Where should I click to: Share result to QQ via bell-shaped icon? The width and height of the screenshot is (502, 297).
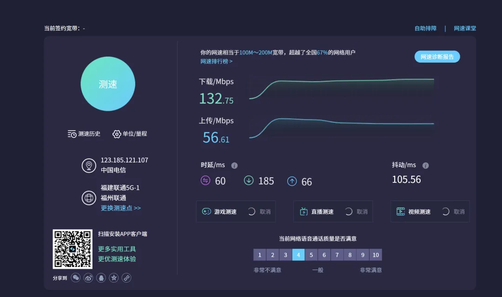tap(101, 278)
